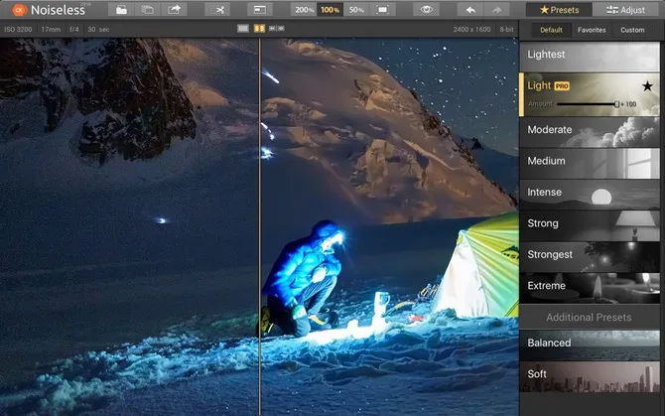This screenshot has width=665, height=416.
Task: Click the fit-to-screen zoom icon
Action: [x=382, y=9]
